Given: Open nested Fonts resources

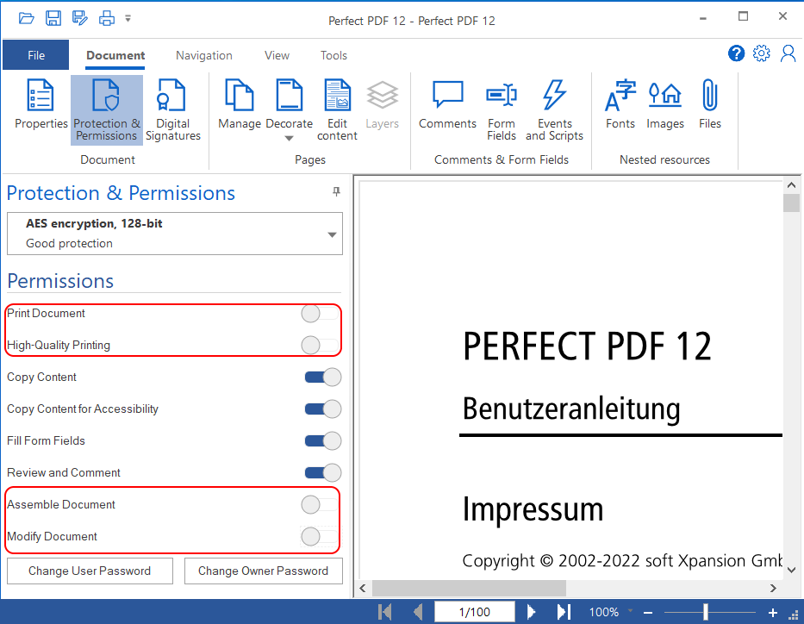Looking at the screenshot, I should tap(620, 104).
